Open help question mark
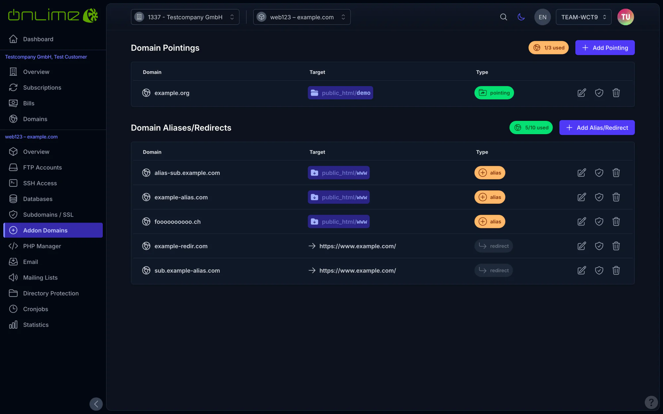The height and width of the screenshot is (414, 663). coord(651,402)
